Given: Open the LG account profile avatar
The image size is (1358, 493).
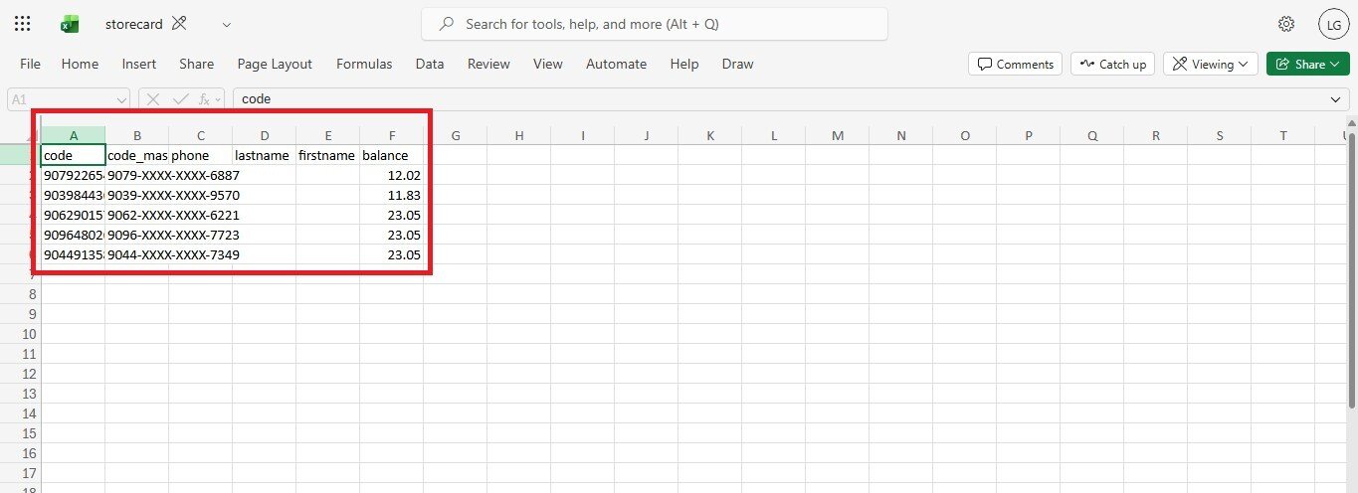Looking at the screenshot, I should (1332, 24).
